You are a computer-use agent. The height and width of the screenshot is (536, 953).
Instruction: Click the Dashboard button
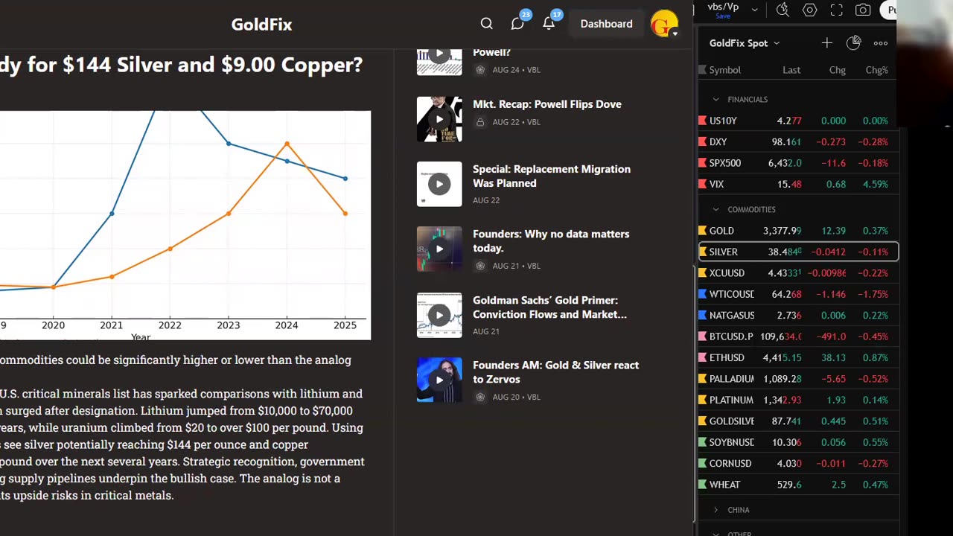point(606,24)
